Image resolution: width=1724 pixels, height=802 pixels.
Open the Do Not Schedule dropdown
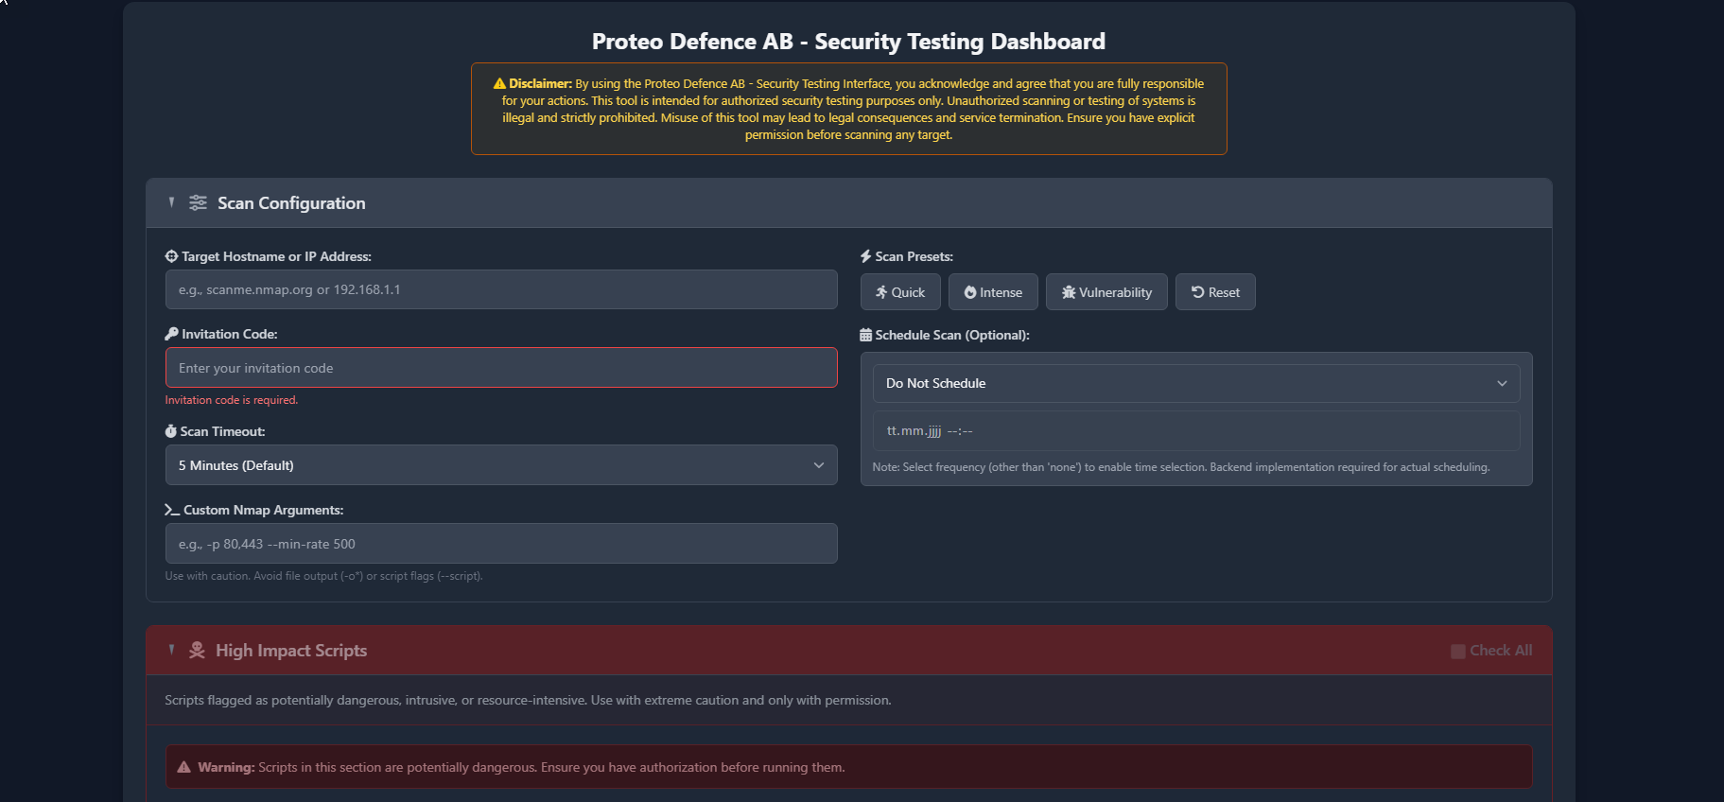coord(1196,383)
